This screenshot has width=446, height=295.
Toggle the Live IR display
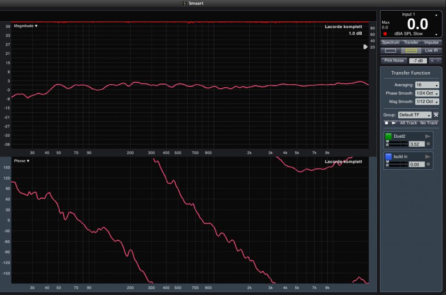pyautogui.click(x=431, y=51)
